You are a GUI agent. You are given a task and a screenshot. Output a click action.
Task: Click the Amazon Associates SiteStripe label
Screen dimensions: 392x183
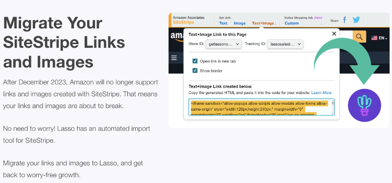189,20
